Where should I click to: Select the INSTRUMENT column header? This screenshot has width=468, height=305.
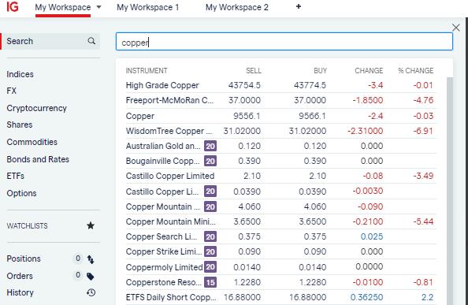[147, 71]
